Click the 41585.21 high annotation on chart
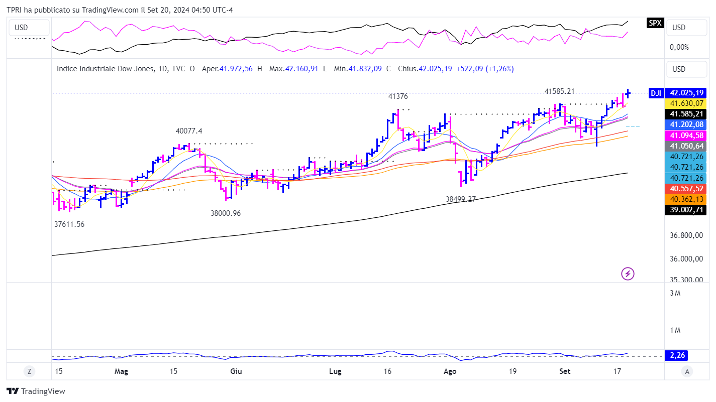The width and height of the screenshot is (716, 402). pyautogui.click(x=560, y=91)
